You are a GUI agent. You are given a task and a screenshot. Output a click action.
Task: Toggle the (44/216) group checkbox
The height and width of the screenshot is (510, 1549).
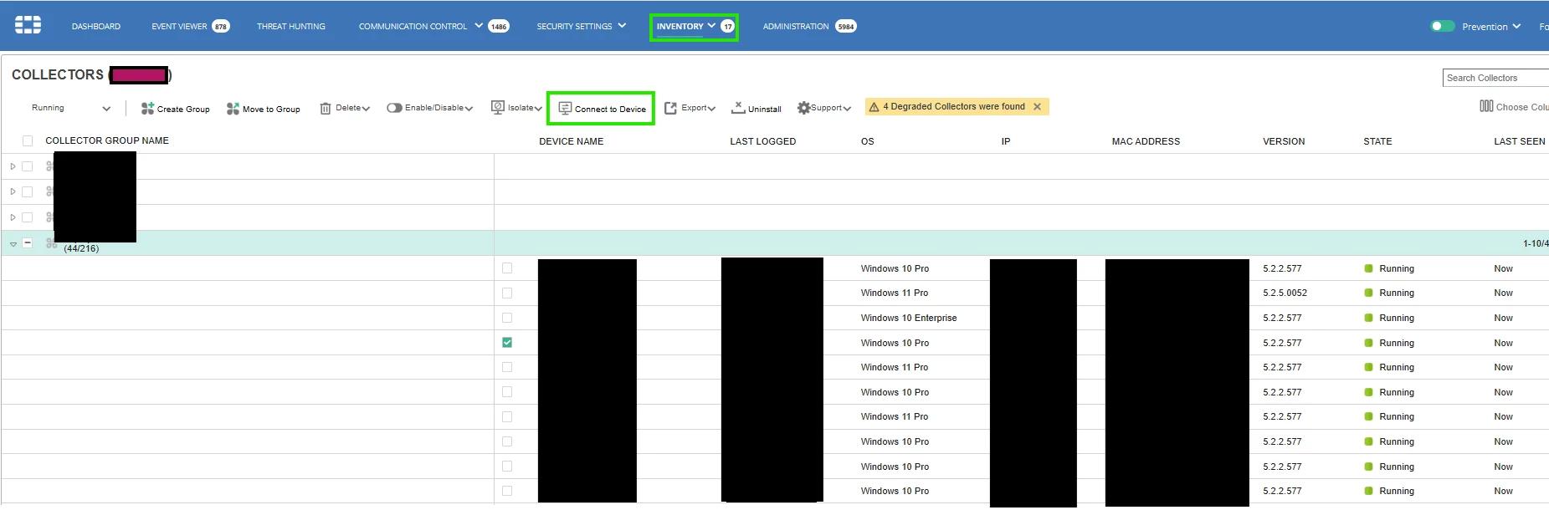[28, 242]
